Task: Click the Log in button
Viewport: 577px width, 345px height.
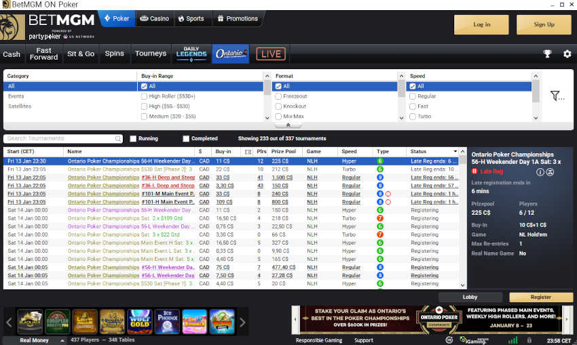Action: coord(481,24)
